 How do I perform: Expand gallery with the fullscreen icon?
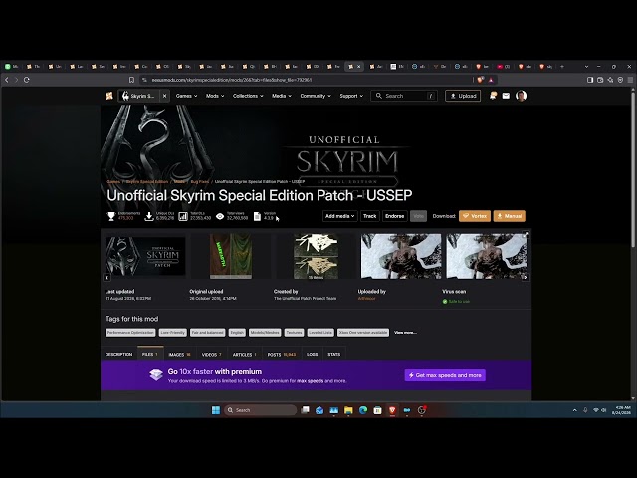526,234
